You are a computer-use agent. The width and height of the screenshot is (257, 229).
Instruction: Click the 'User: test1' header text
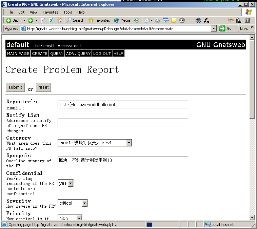pyautogui.click(x=44, y=46)
